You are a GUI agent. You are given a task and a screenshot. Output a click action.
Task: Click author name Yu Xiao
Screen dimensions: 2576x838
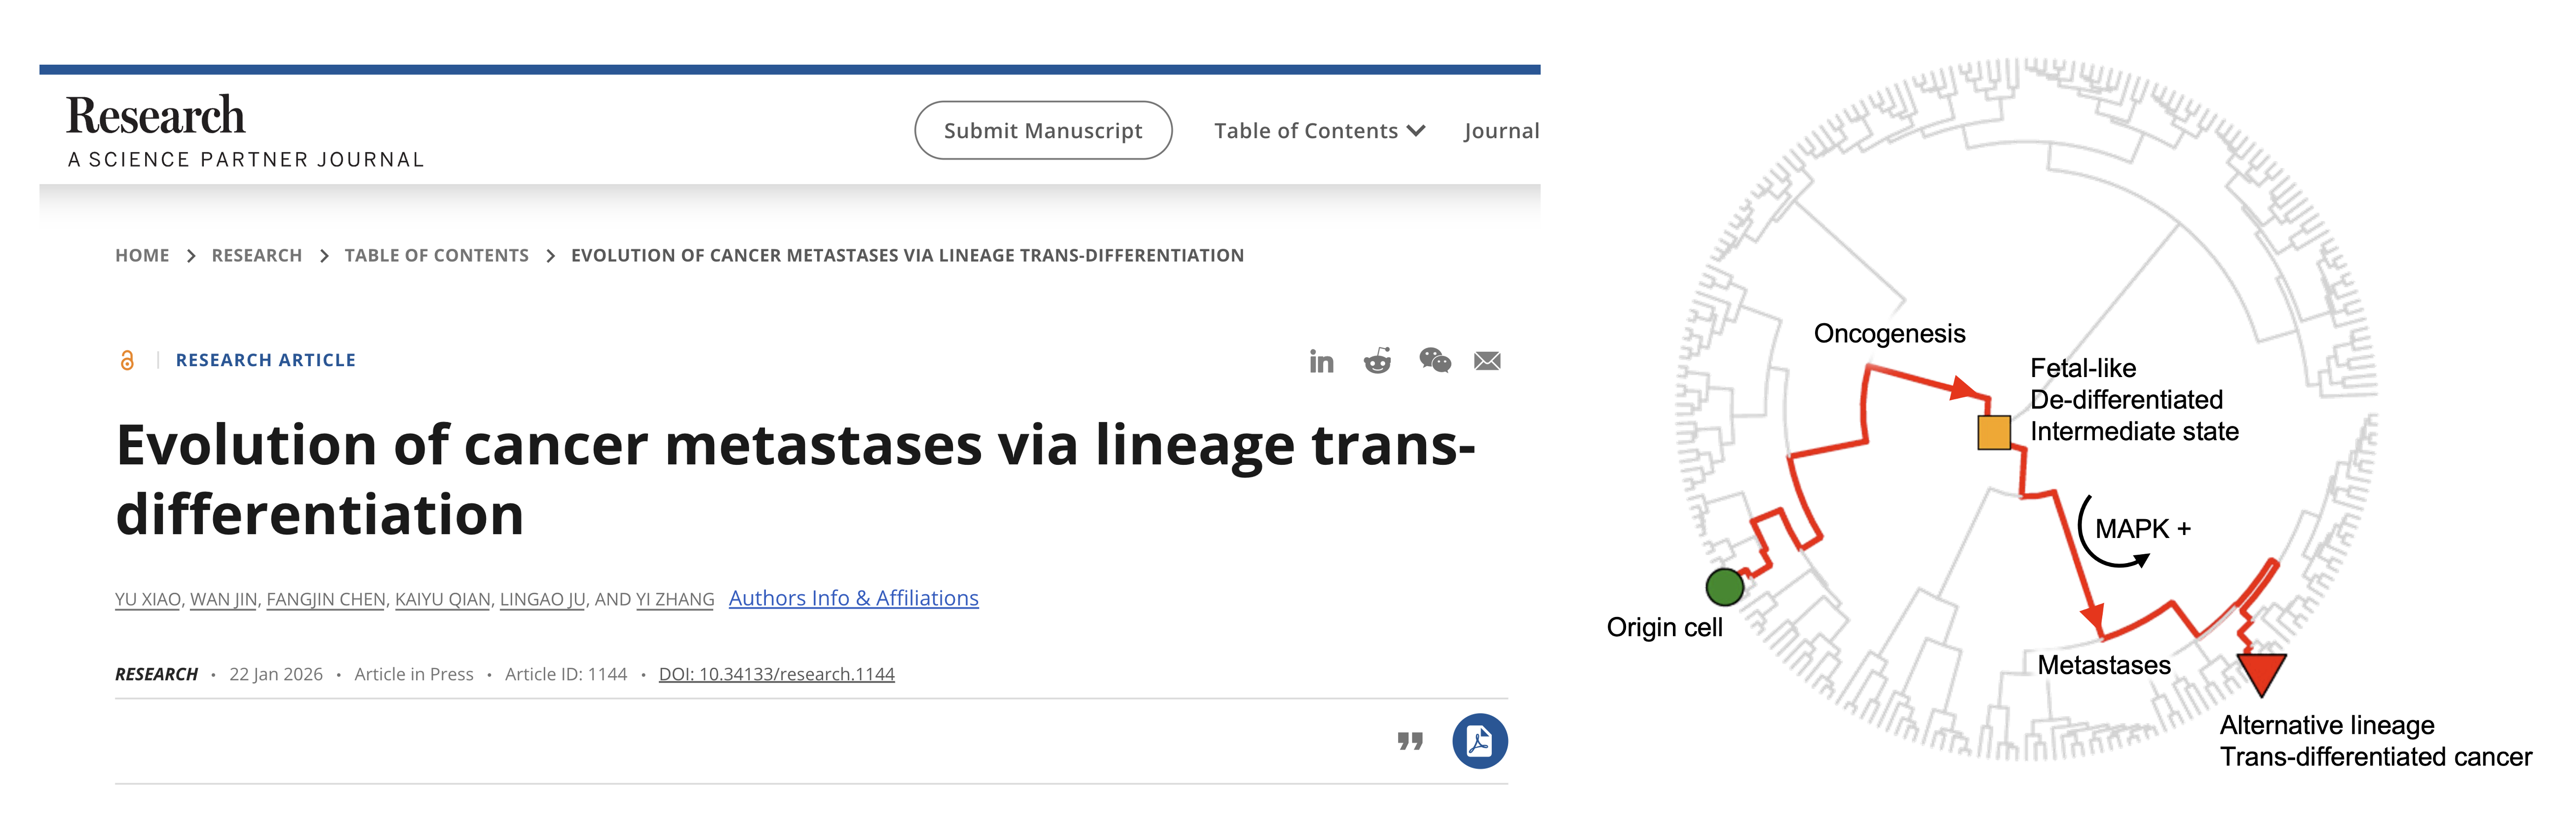click(x=148, y=599)
